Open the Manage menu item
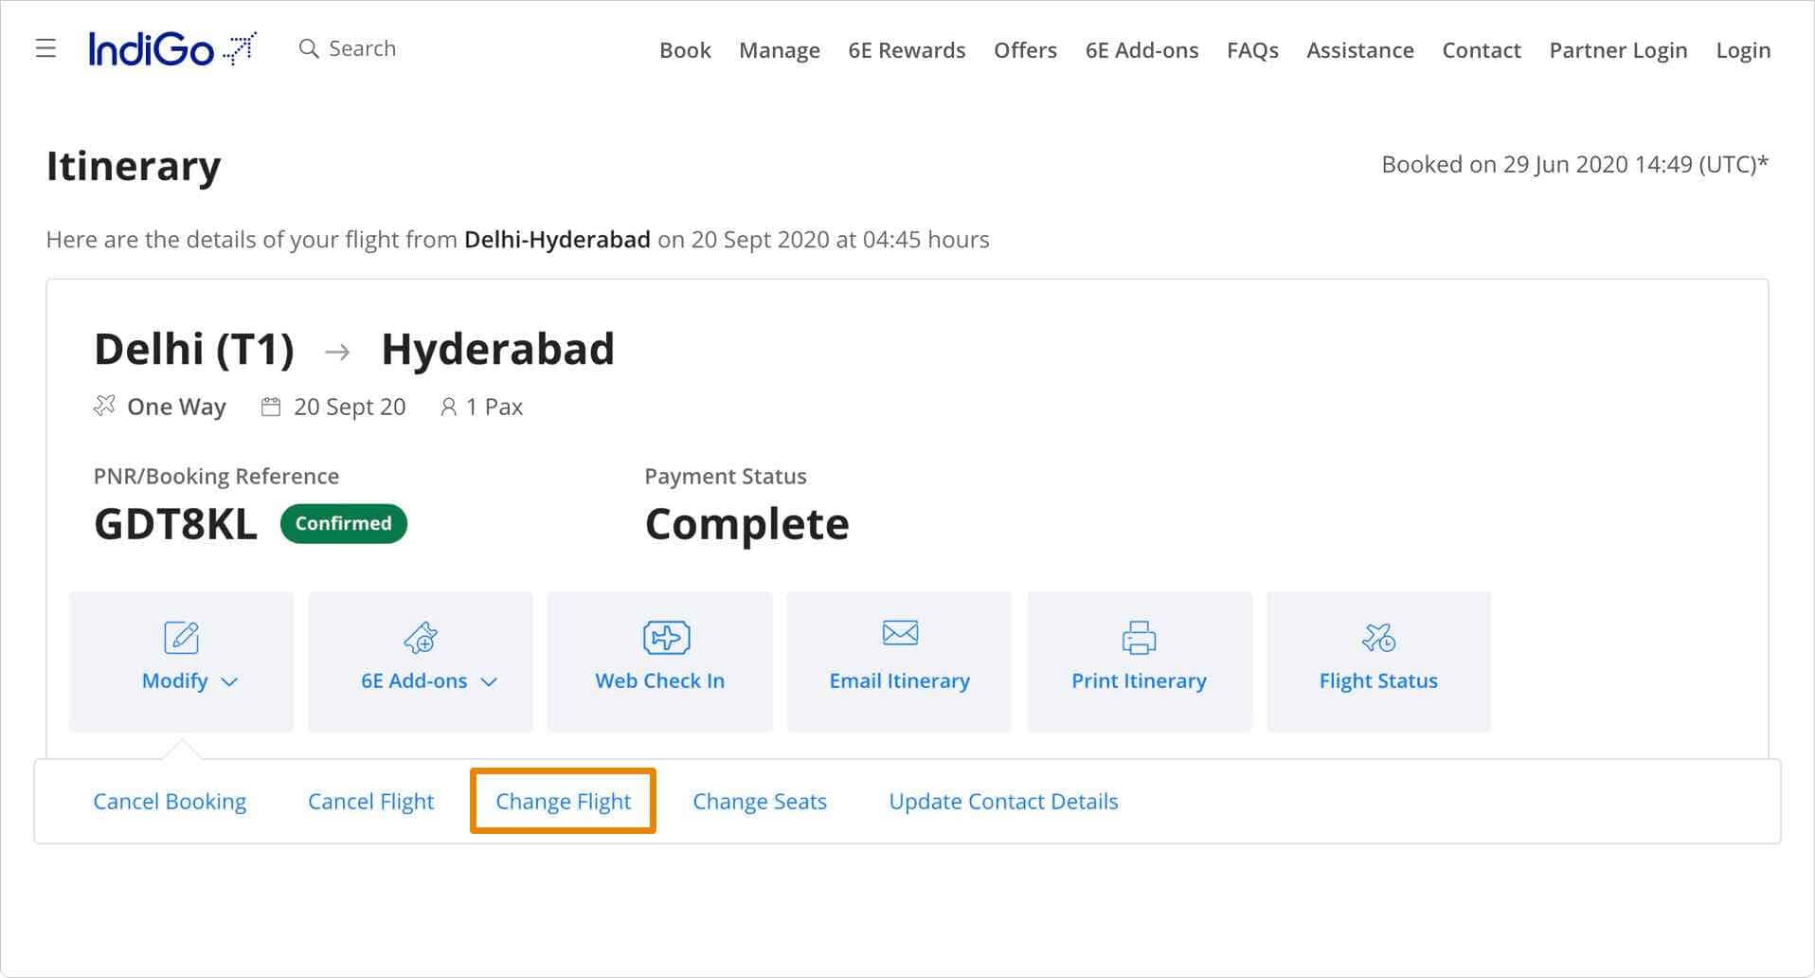This screenshot has height=978, width=1815. click(779, 50)
